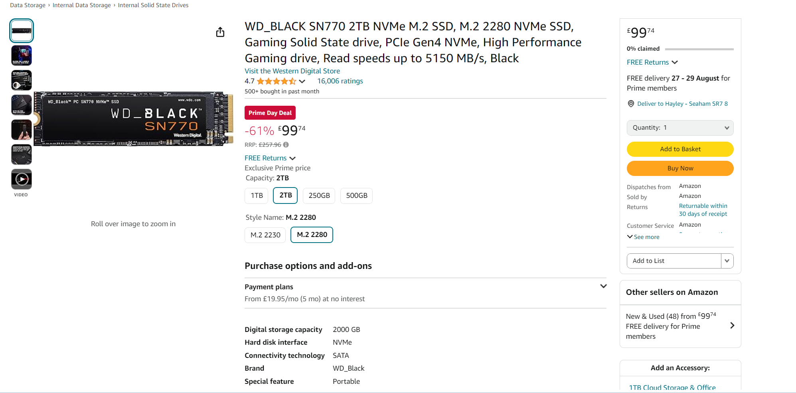796x393 pixels.
Task: Click the share icon above product image
Action: click(x=220, y=32)
